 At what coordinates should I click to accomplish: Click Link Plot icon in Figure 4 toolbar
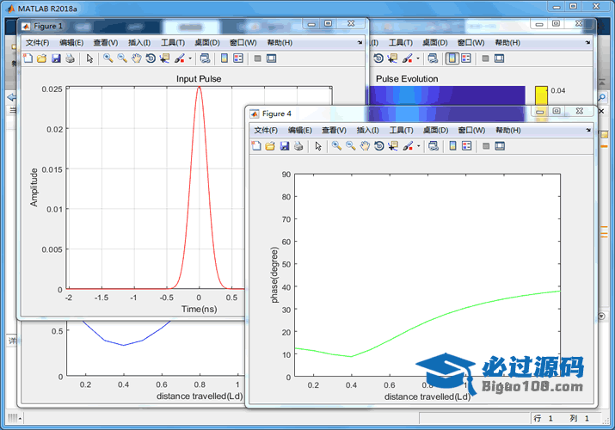pyautogui.click(x=433, y=146)
